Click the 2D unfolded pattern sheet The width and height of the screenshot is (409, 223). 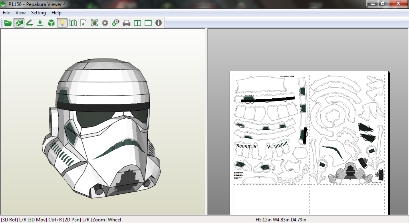(310, 143)
